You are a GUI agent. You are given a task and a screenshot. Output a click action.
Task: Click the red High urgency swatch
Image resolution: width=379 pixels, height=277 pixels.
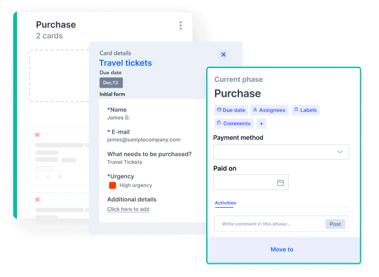(x=112, y=185)
